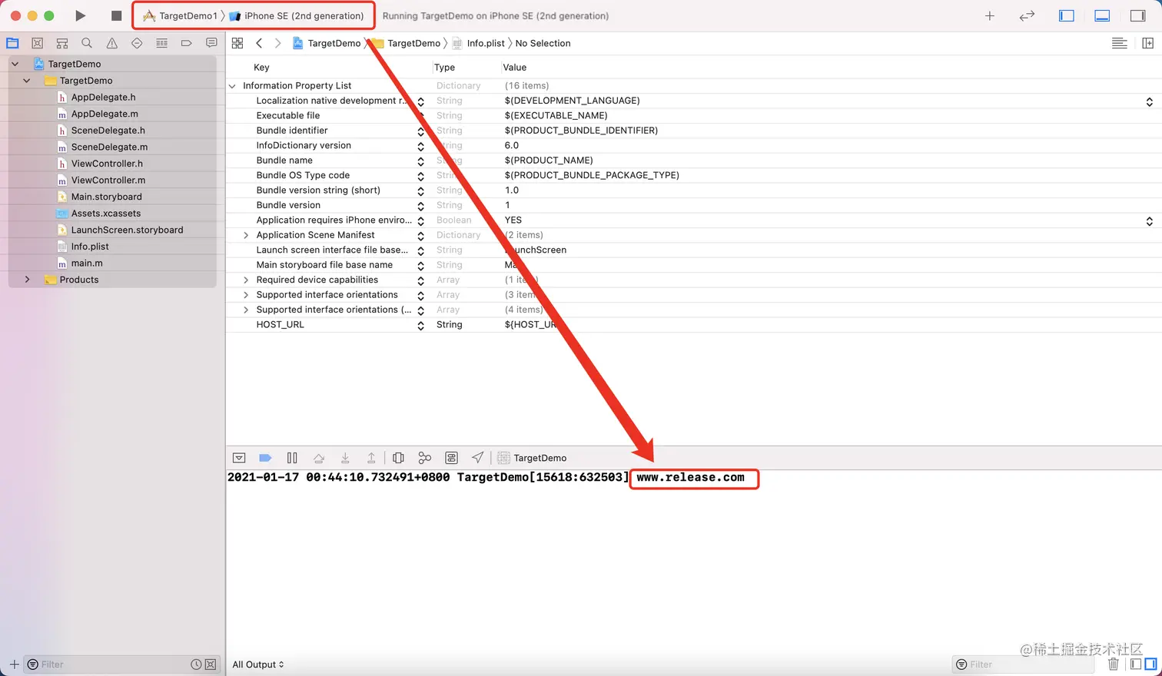The image size is (1162, 676).
Task: Expand Application Scene Manifest dictionary
Action: [x=246, y=235]
